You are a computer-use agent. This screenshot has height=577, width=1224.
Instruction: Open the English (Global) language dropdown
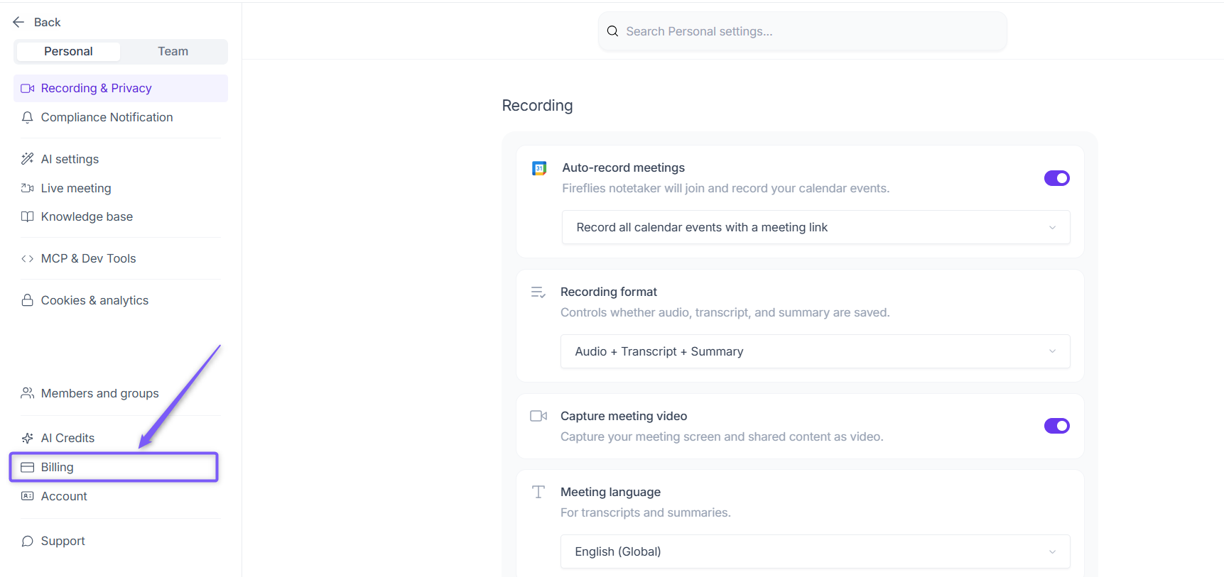[815, 551]
